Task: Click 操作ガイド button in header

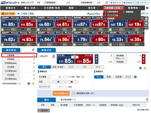Action: point(116,3)
